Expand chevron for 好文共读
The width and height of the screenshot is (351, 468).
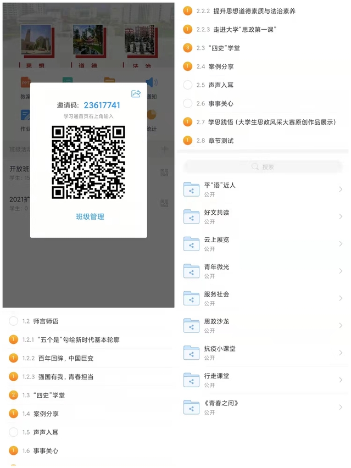click(341, 216)
